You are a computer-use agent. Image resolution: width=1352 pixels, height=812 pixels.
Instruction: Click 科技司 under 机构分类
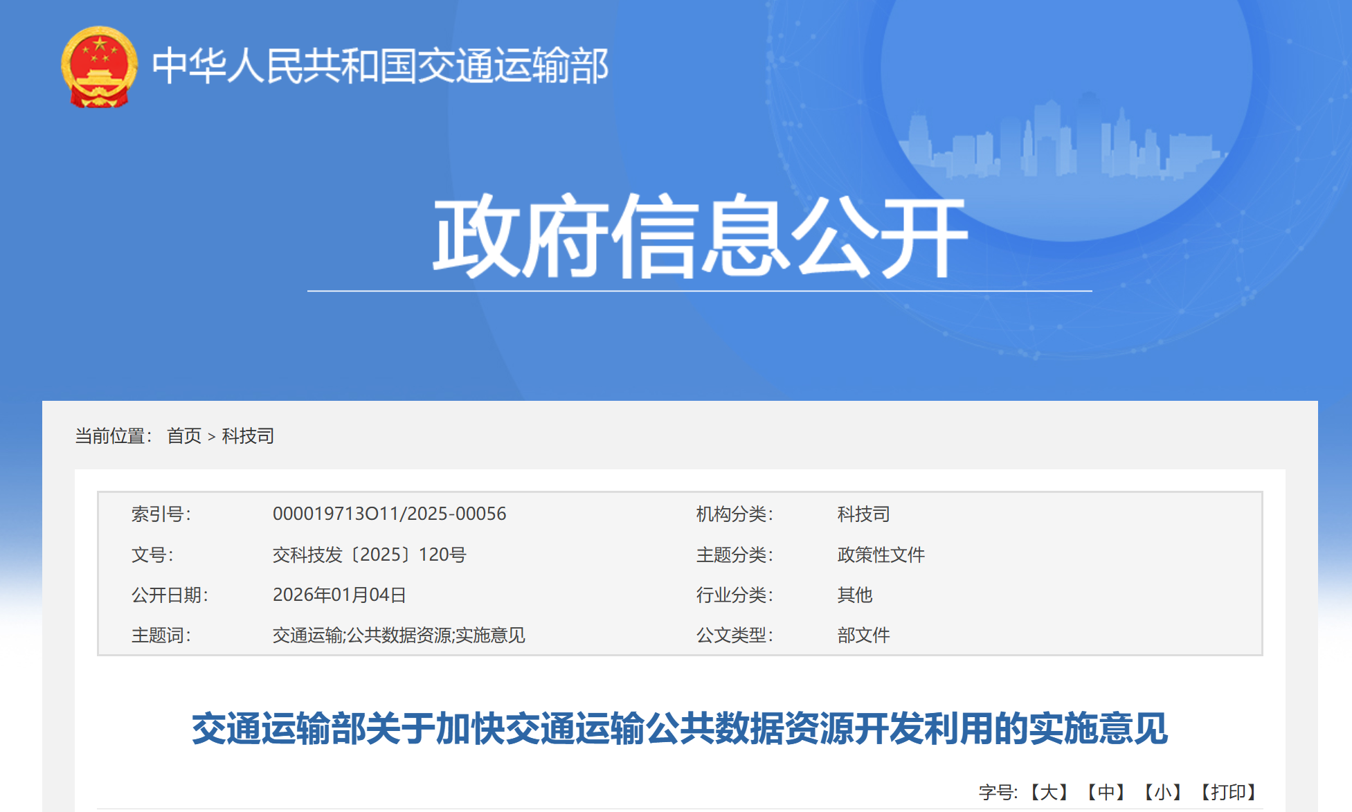pyautogui.click(x=863, y=514)
